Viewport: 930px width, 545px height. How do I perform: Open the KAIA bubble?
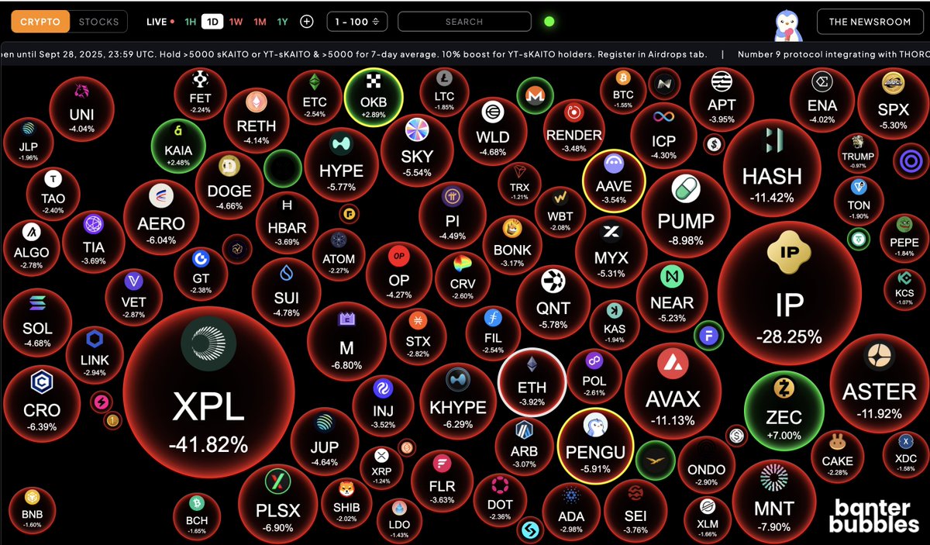(178, 146)
